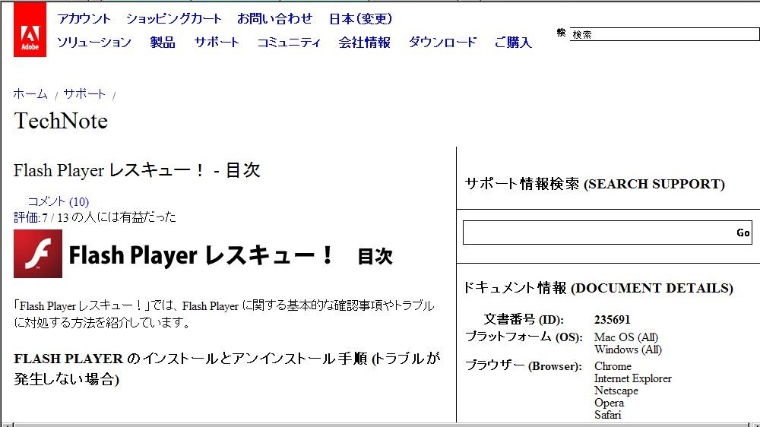This screenshot has width=760, height=427.
Task: Open the ソリューション menu
Action: pyautogui.click(x=94, y=42)
